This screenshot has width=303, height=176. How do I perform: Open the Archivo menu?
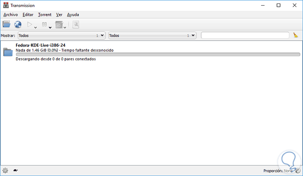click(x=11, y=15)
